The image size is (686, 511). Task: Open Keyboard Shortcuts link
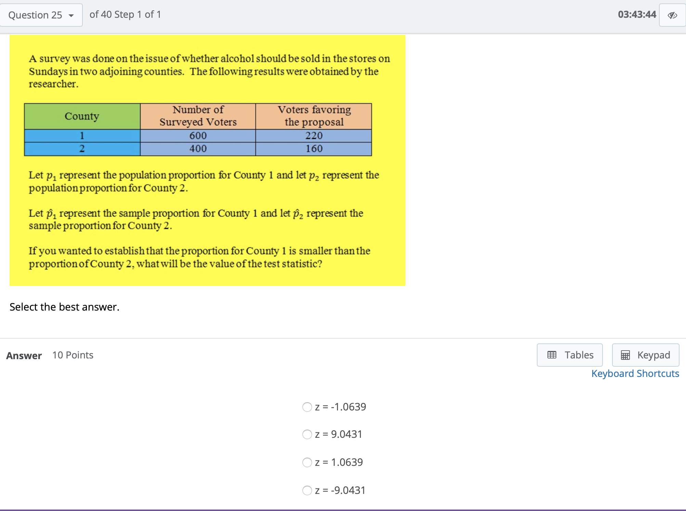point(635,374)
